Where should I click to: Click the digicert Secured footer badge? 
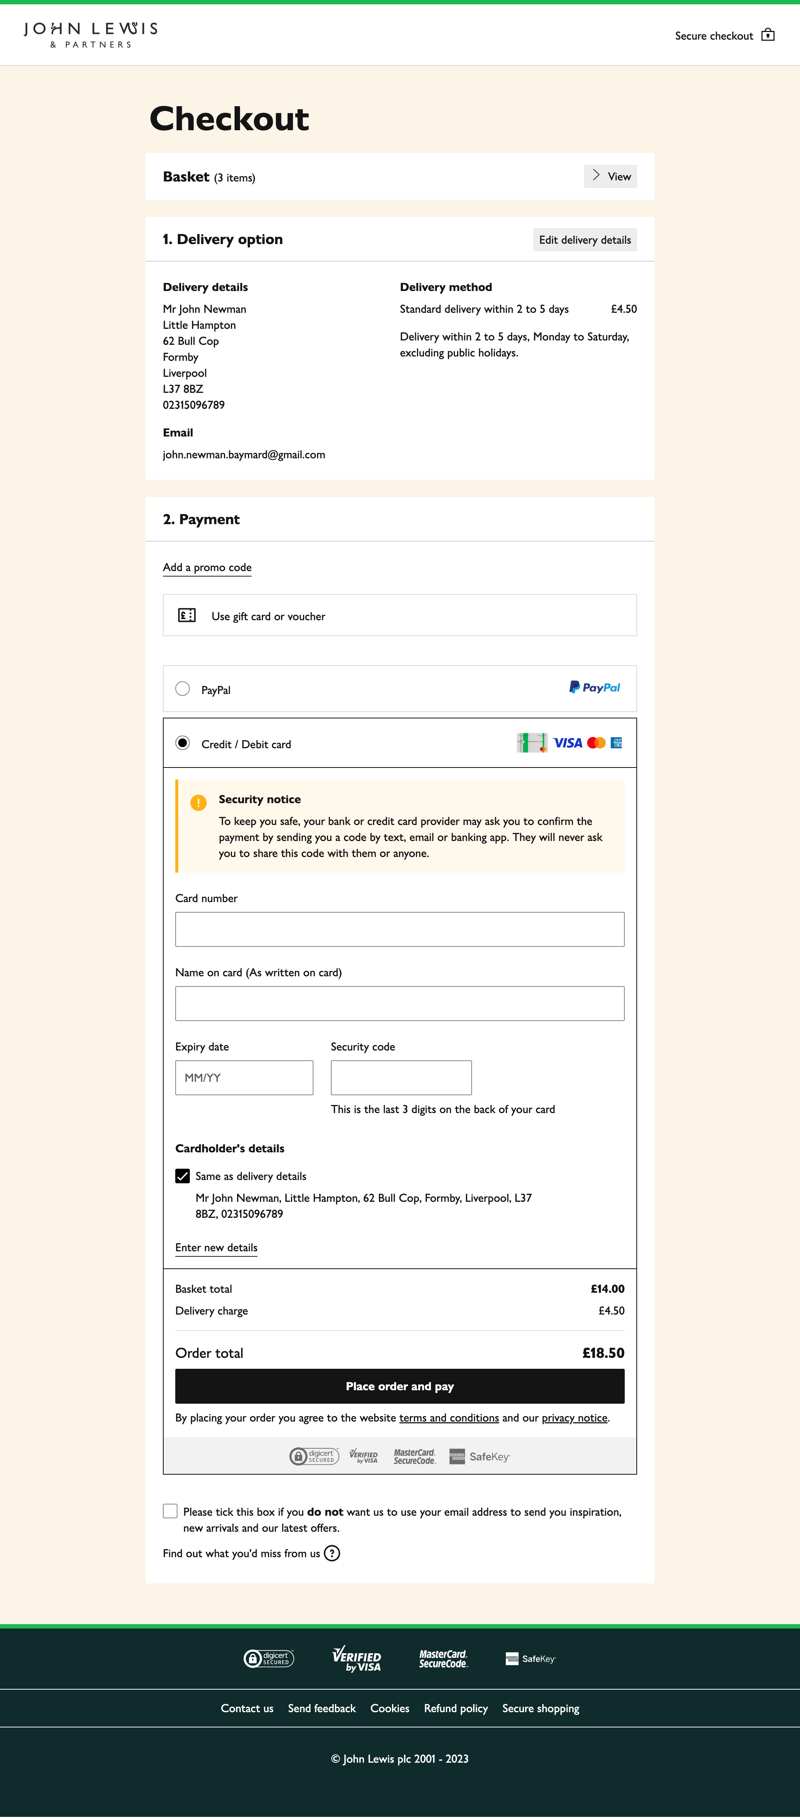(x=269, y=1658)
